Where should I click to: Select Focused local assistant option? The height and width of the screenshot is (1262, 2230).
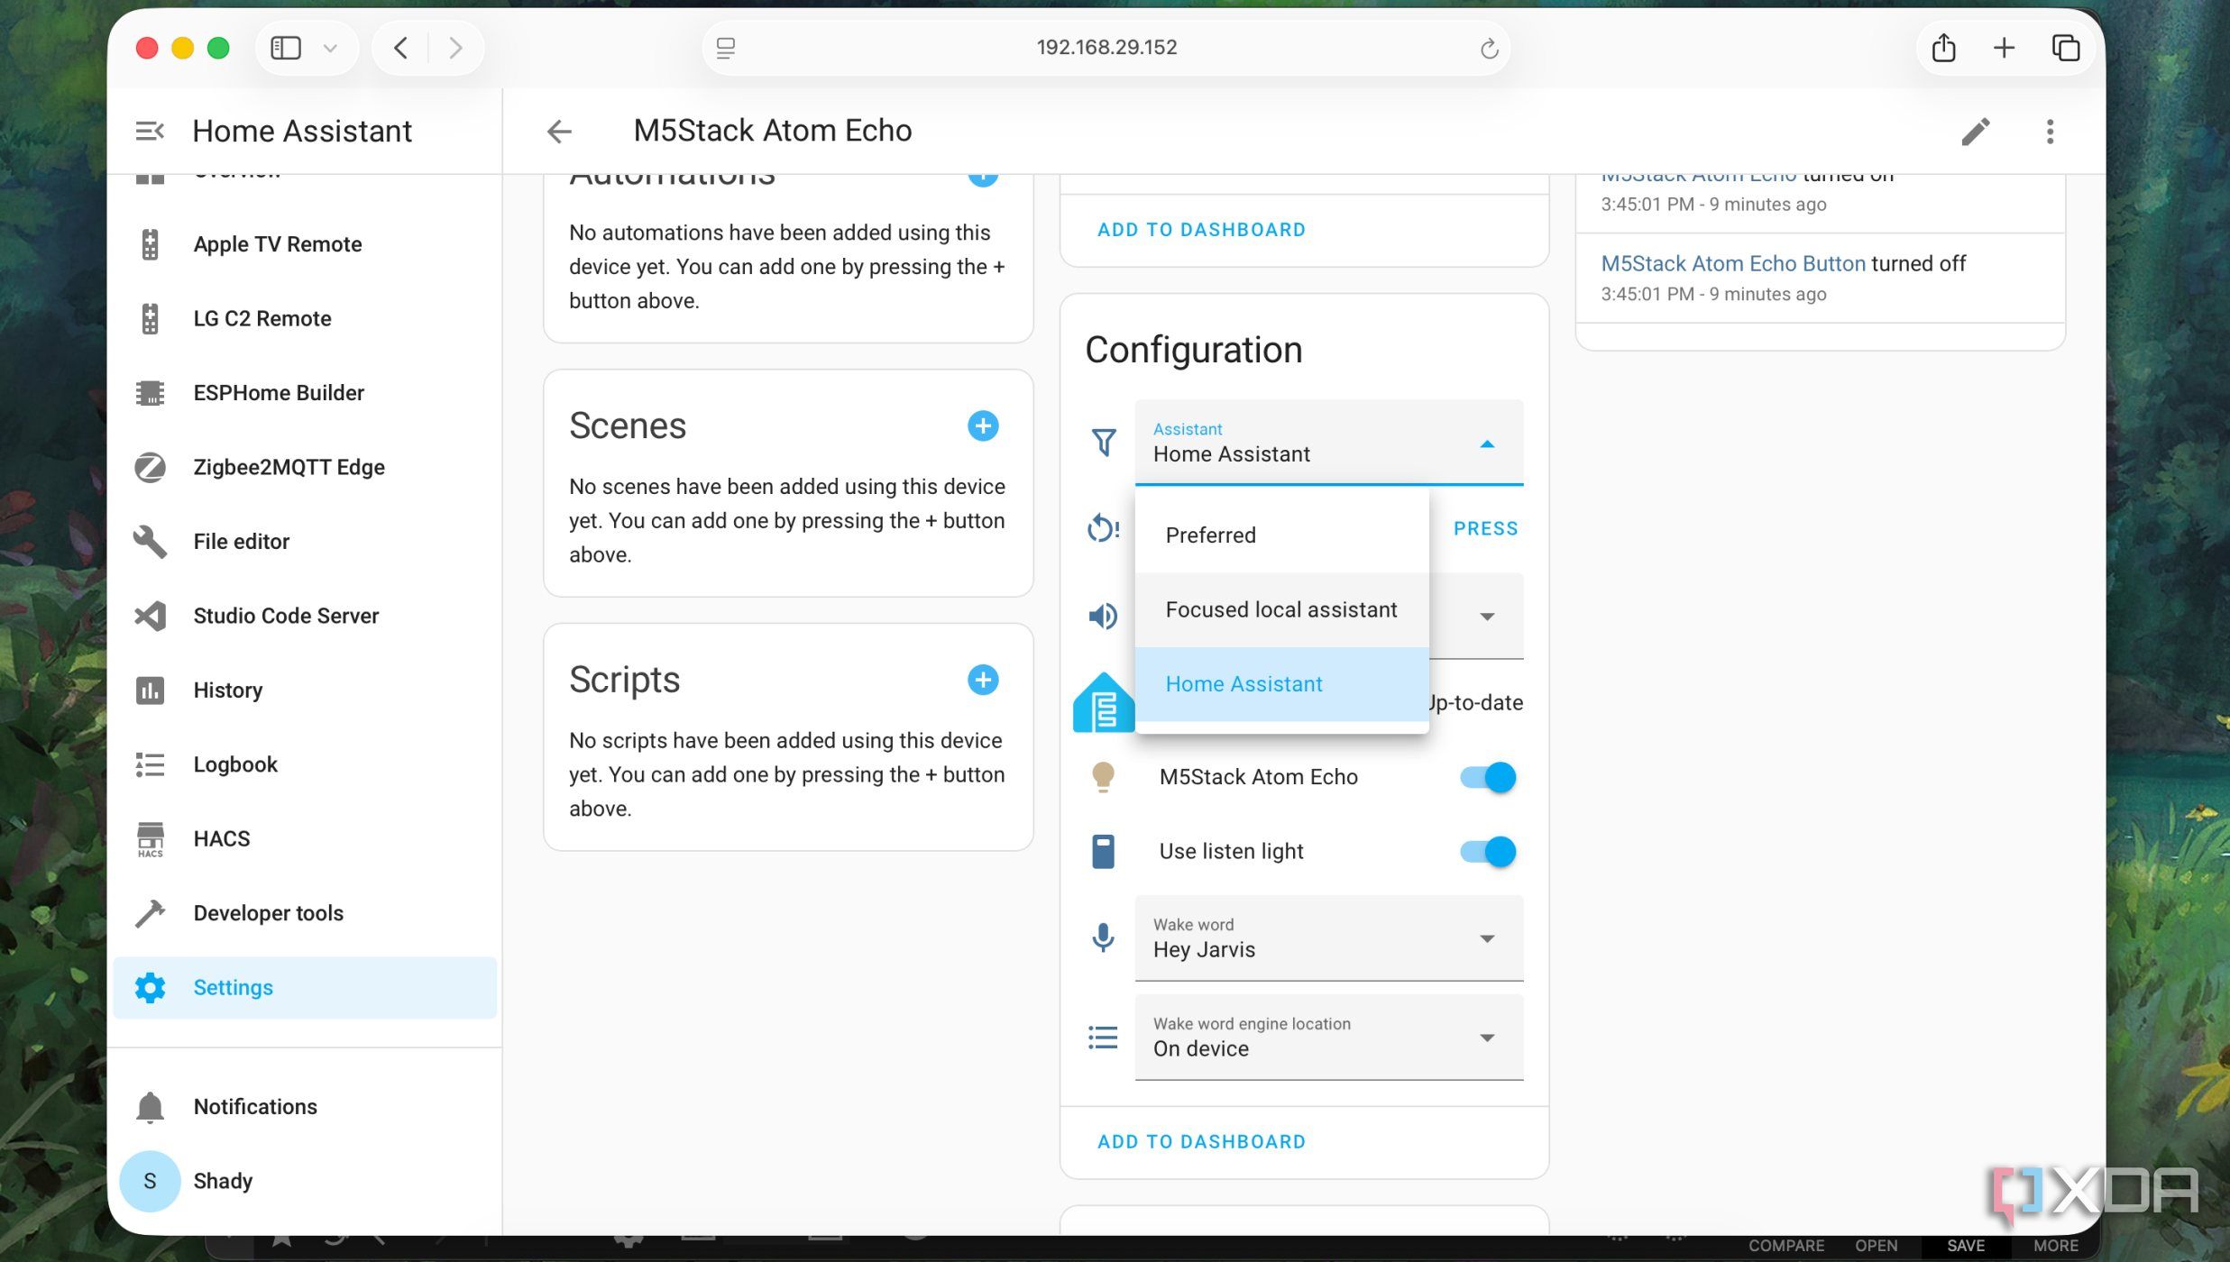click(1281, 610)
